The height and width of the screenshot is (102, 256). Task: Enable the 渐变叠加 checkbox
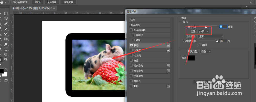point(131,71)
